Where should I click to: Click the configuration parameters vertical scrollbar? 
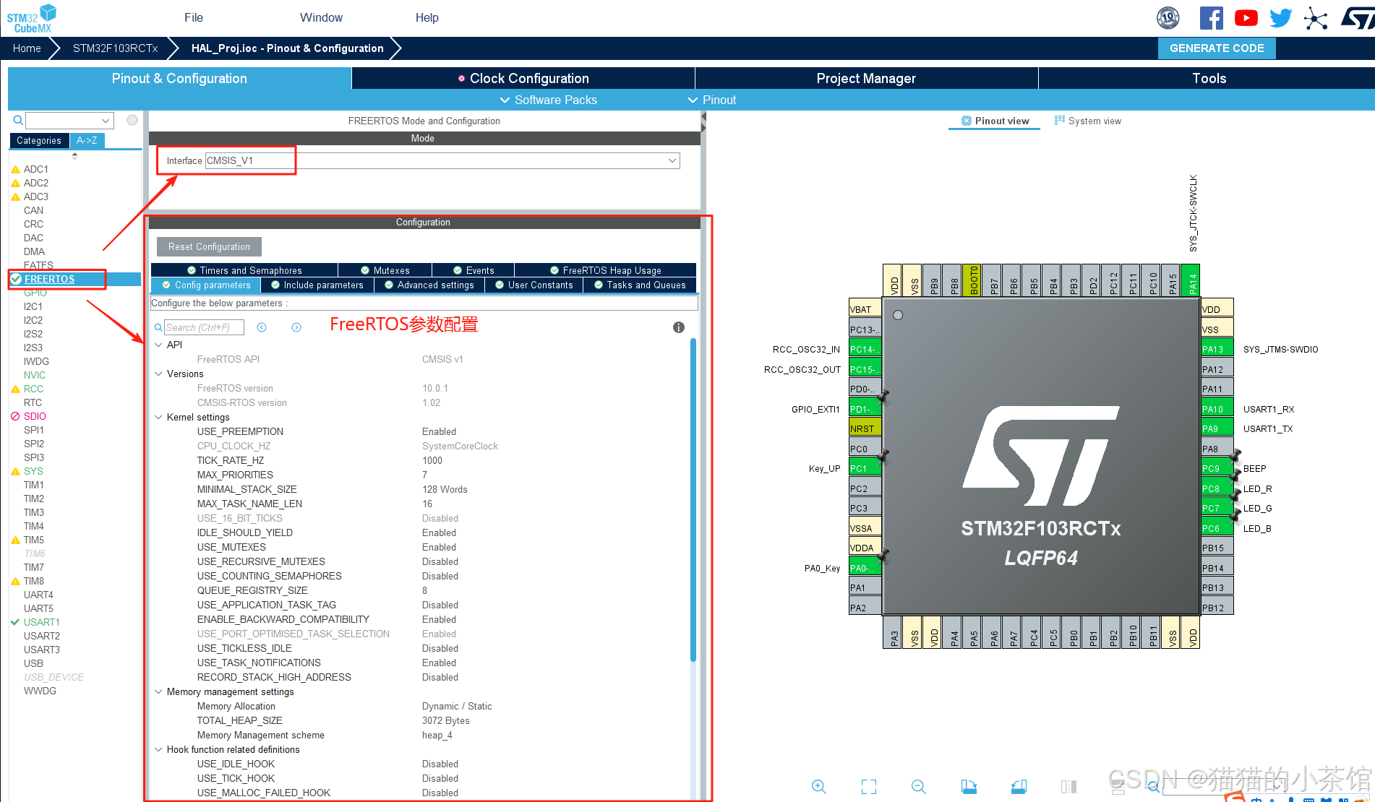click(x=693, y=499)
